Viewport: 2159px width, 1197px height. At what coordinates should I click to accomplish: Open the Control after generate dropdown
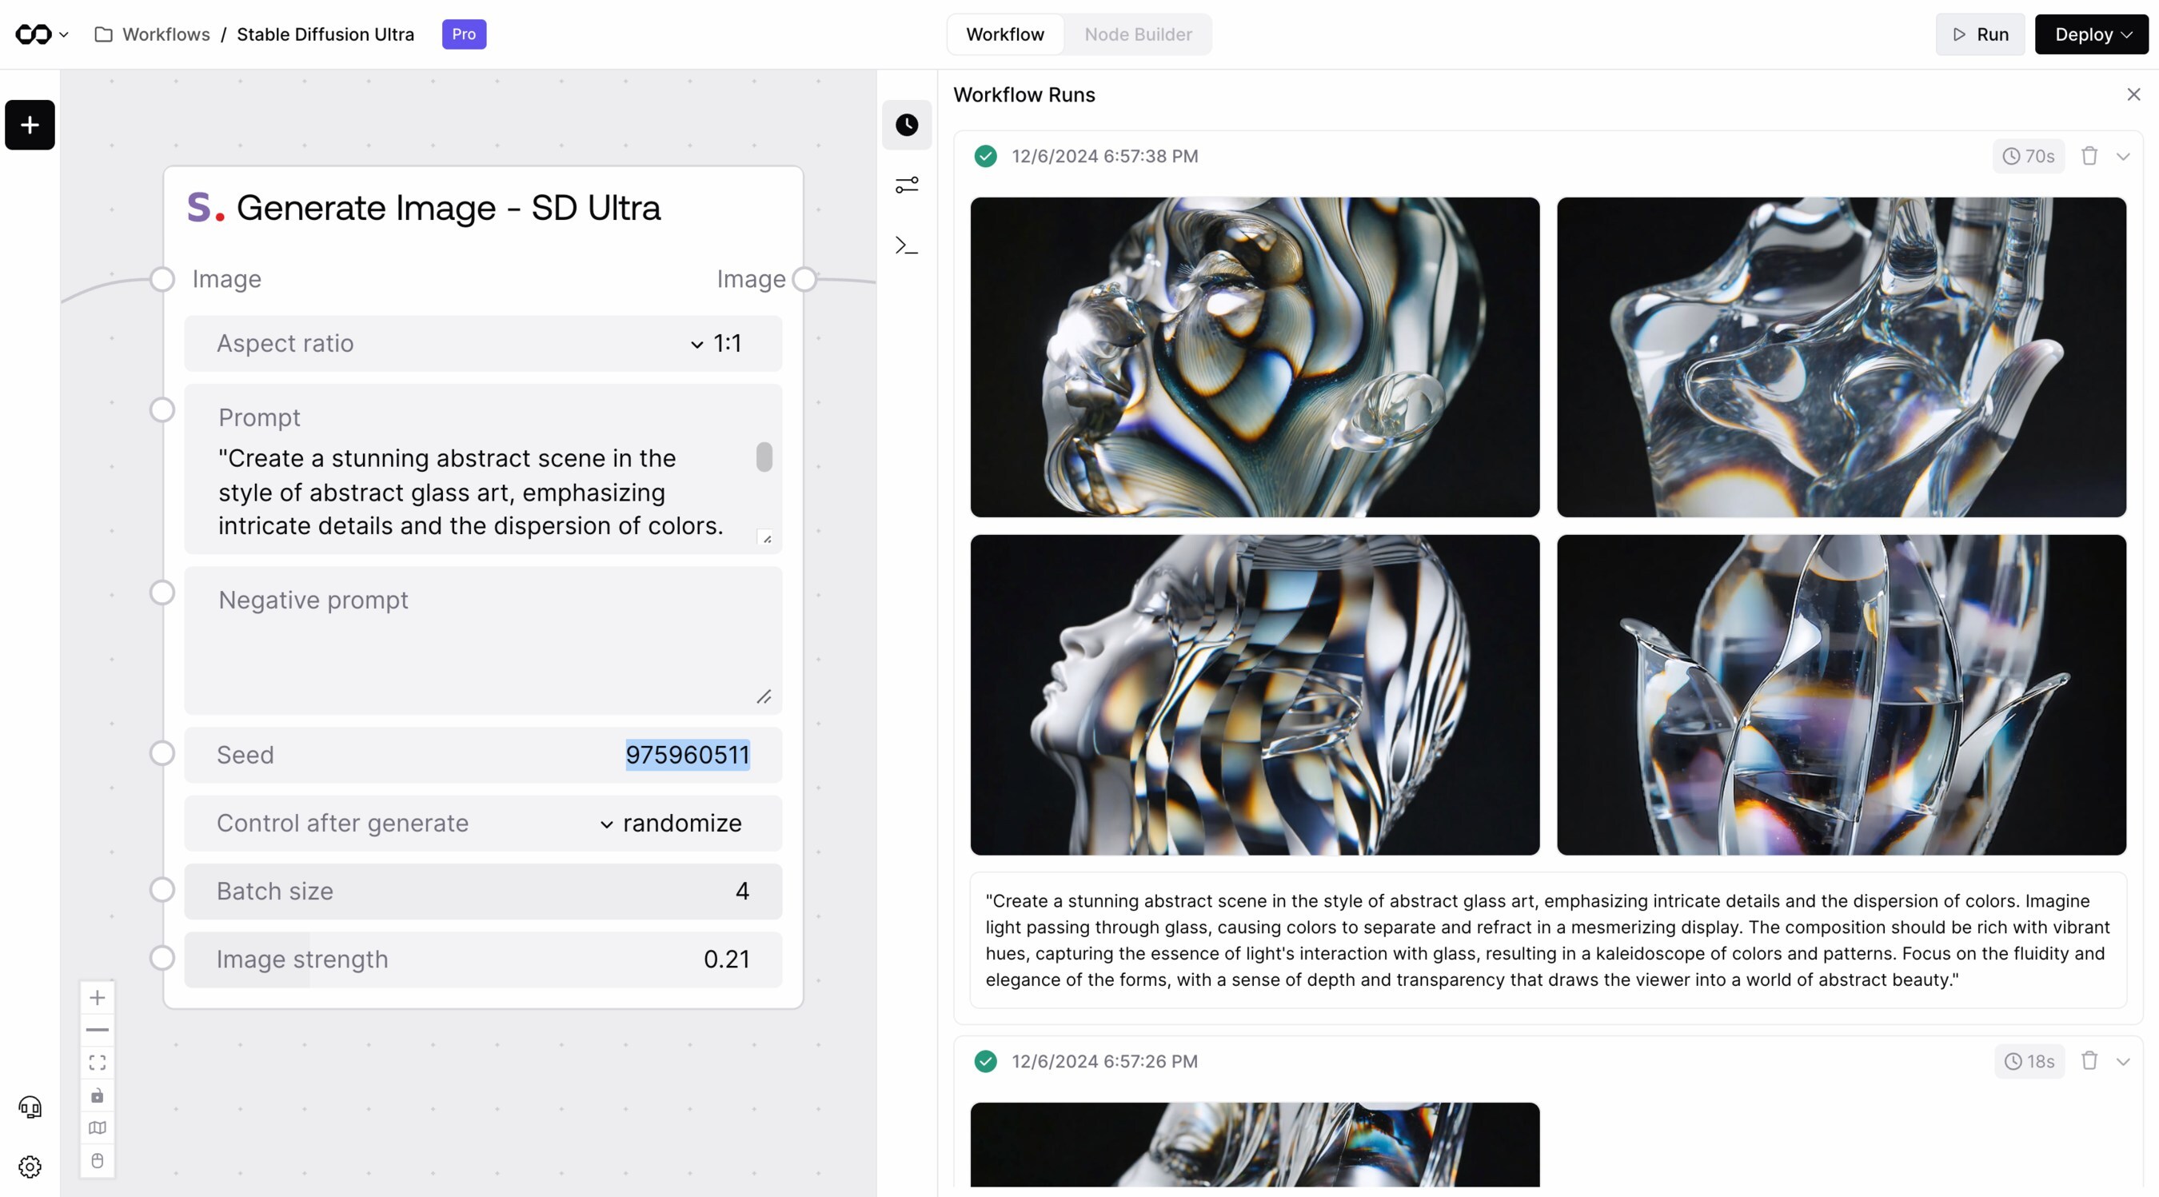pyautogui.click(x=483, y=823)
